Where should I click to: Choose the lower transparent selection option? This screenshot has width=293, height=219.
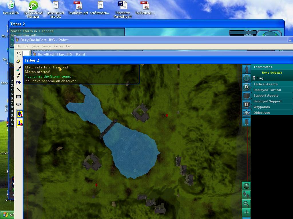coord(20,123)
